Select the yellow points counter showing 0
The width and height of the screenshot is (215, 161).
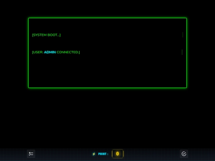click(117, 154)
